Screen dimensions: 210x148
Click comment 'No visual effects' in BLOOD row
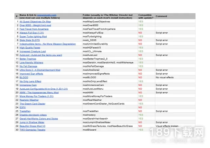coord(164,77)
